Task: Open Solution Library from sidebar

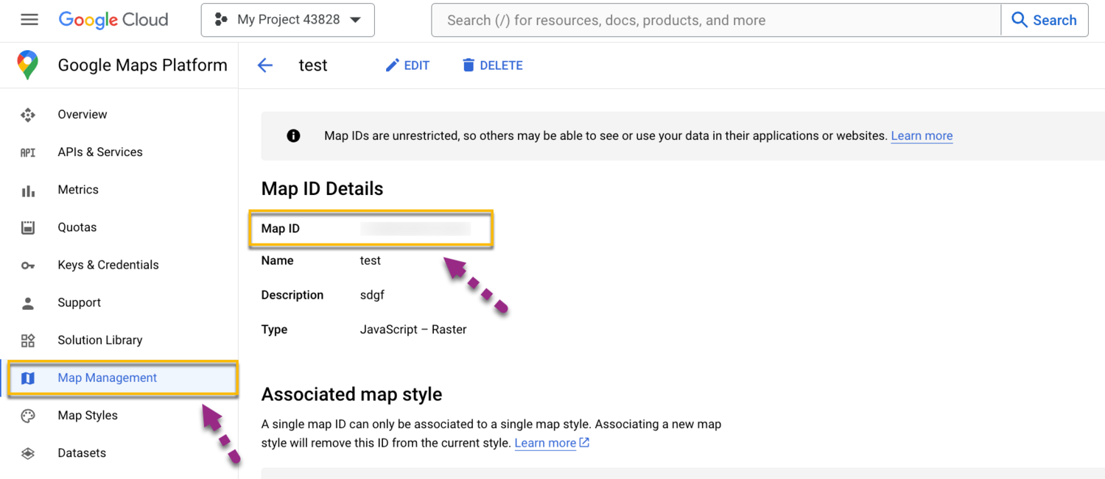Action: coord(100,341)
